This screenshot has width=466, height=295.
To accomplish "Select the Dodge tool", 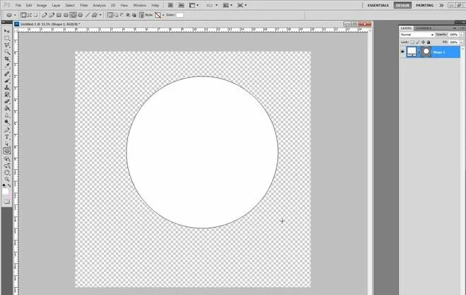I will (x=6, y=122).
